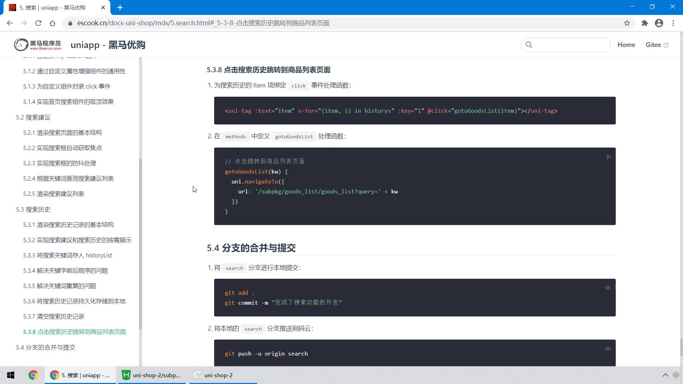Click the site padlock icon
The height and width of the screenshot is (384, 683).
[70, 23]
